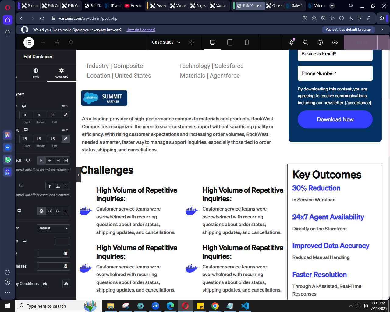This screenshot has height=312, width=390.
Task: Expand the Case study document dropdown
Action: 166,42
